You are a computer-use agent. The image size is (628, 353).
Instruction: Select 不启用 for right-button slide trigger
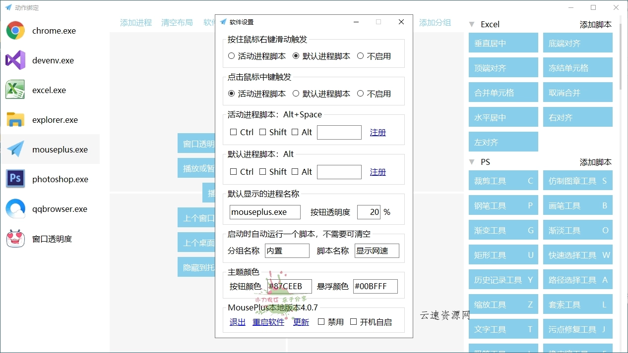(361, 55)
